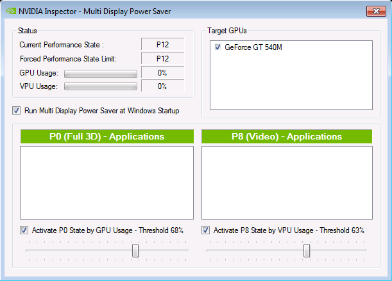392x281 pixels.
Task: Close the Multi Display Power Saver window
Action: tap(376, 12)
